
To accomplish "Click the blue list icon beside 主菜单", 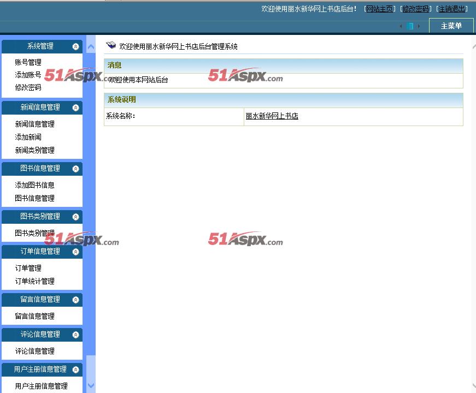I will click(410, 26).
